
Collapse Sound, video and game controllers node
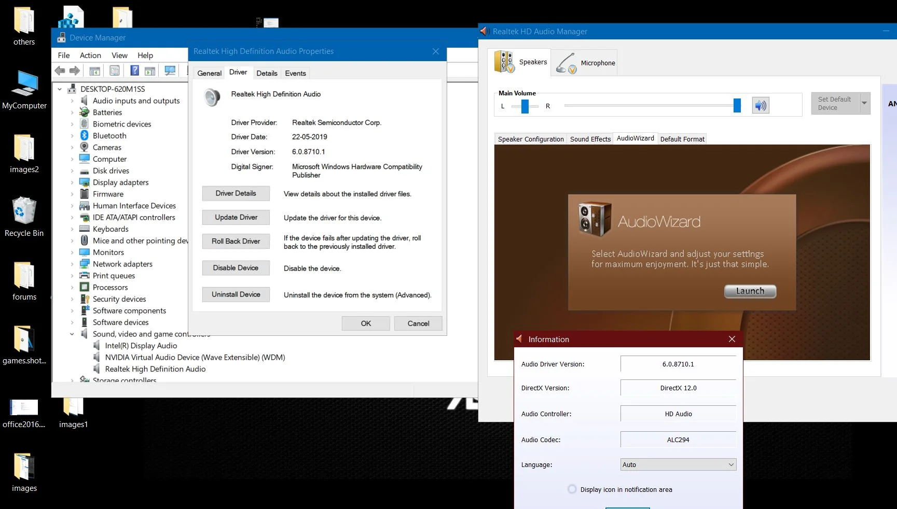click(72, 334)
